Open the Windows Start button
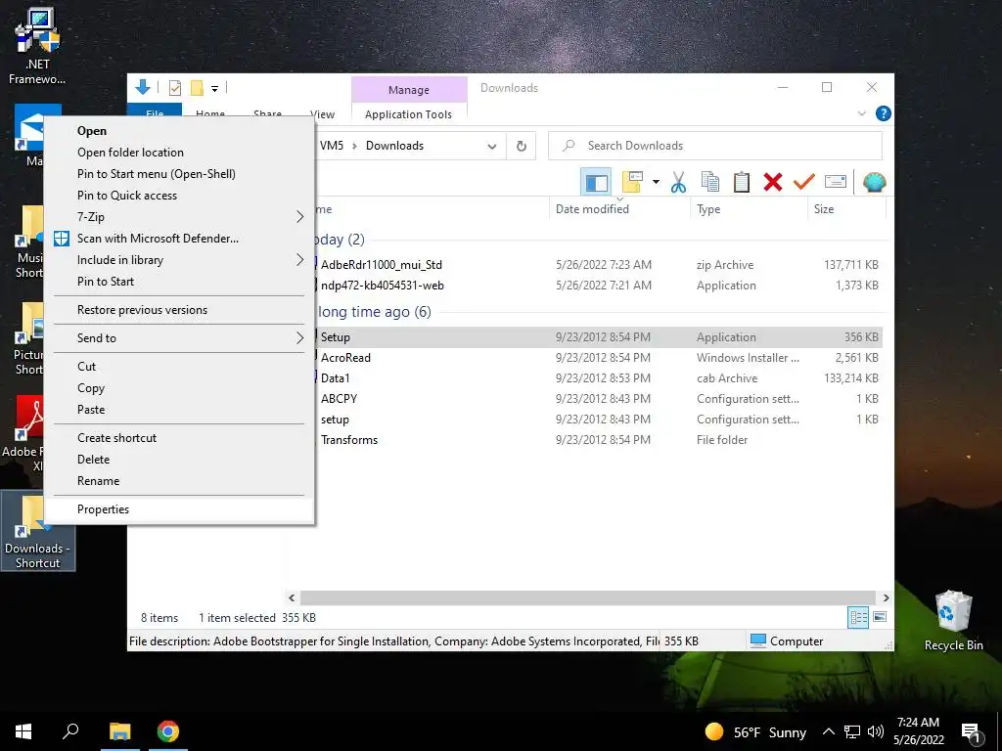Screen dimensions: 1002x751 coord(23,731)
